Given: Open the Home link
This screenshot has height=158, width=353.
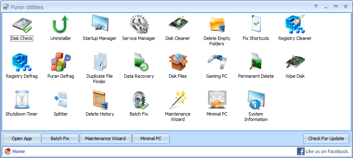Looking at the screenshot, I should (x=19, y=151).
